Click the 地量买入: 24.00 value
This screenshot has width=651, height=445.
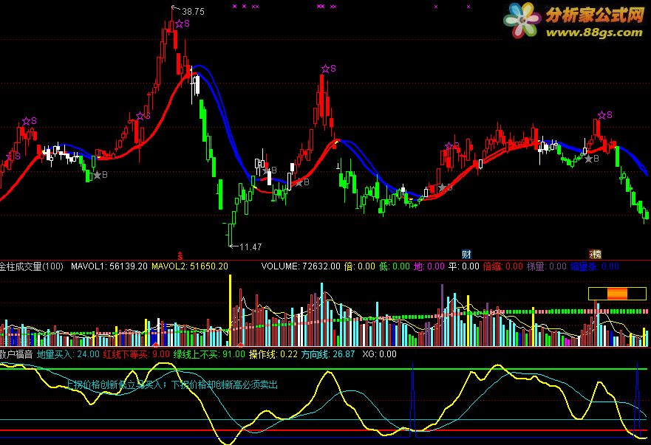pyautogui.click(x=68, y=354)
